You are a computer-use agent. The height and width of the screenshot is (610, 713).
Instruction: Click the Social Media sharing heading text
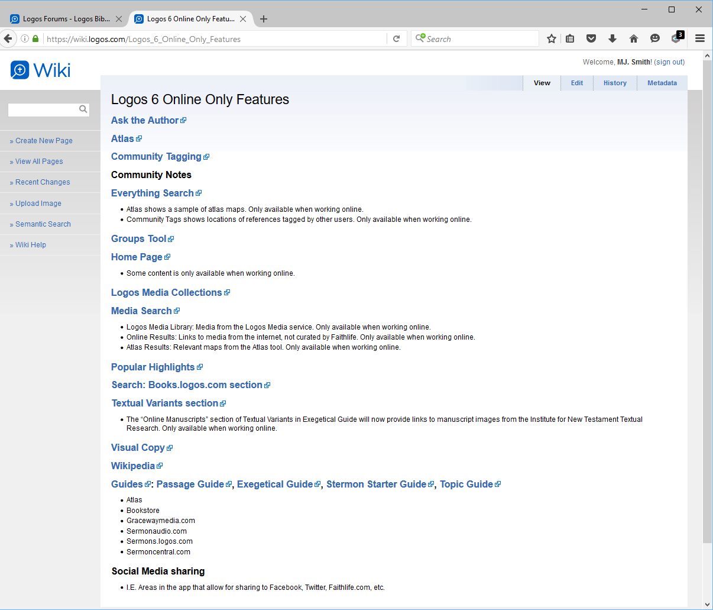(x=158, y=571)
